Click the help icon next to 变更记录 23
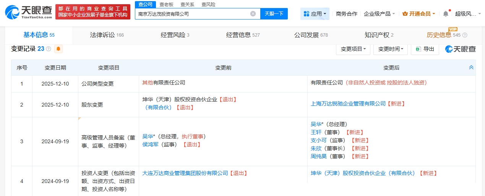The image size is (485, 196). [49, 49]
